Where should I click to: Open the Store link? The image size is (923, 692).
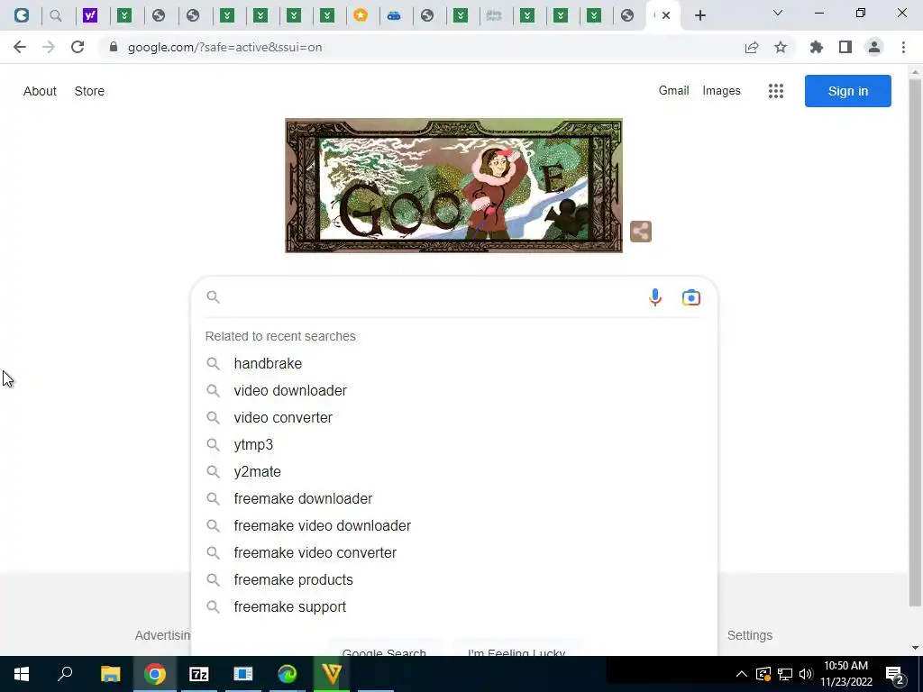click(89, 91)
